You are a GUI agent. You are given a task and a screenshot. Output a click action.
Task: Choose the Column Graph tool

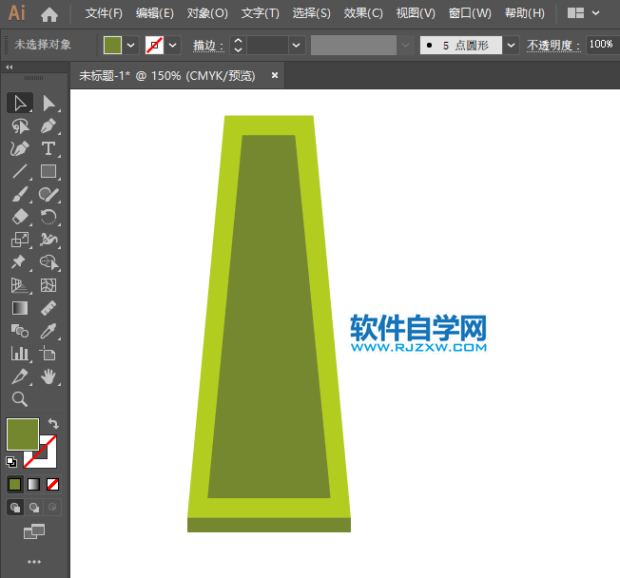20,354
